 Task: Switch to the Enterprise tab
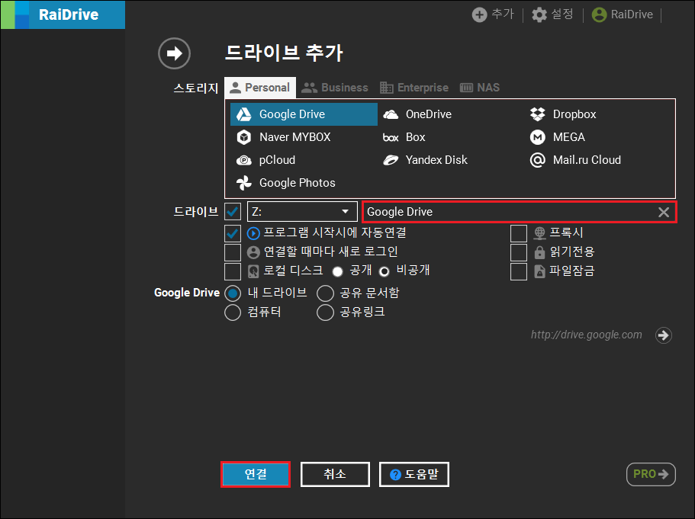coord(414,88)
